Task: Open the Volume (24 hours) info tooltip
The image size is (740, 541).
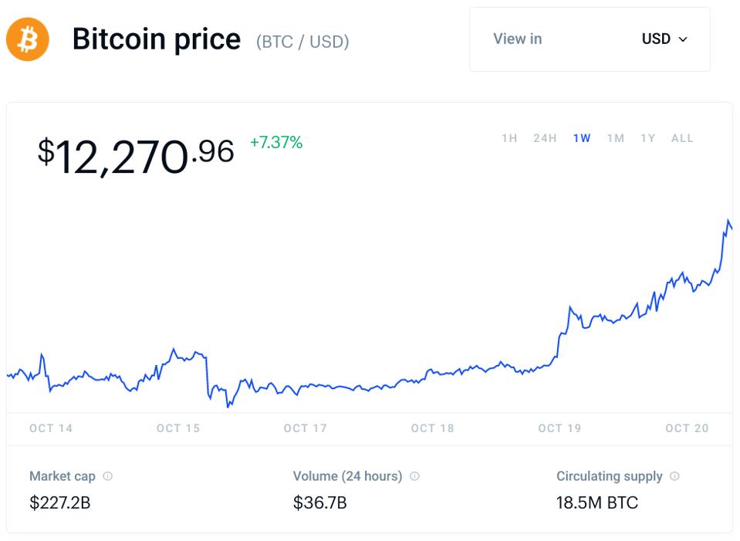Action: (x=413, y=476)
